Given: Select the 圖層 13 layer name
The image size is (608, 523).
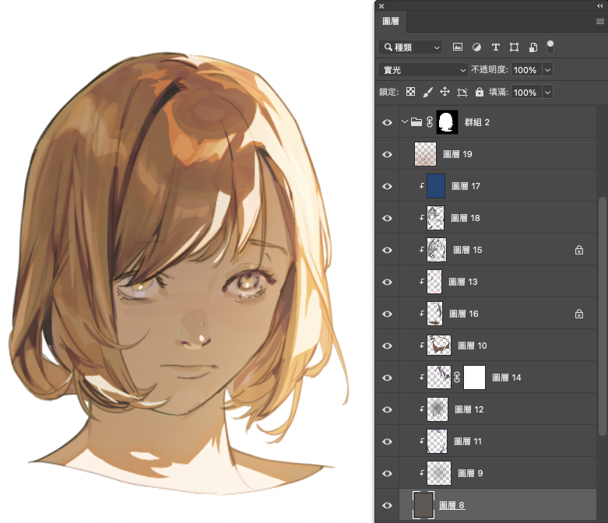Looking at the screenshot, I should coord(463,282).
